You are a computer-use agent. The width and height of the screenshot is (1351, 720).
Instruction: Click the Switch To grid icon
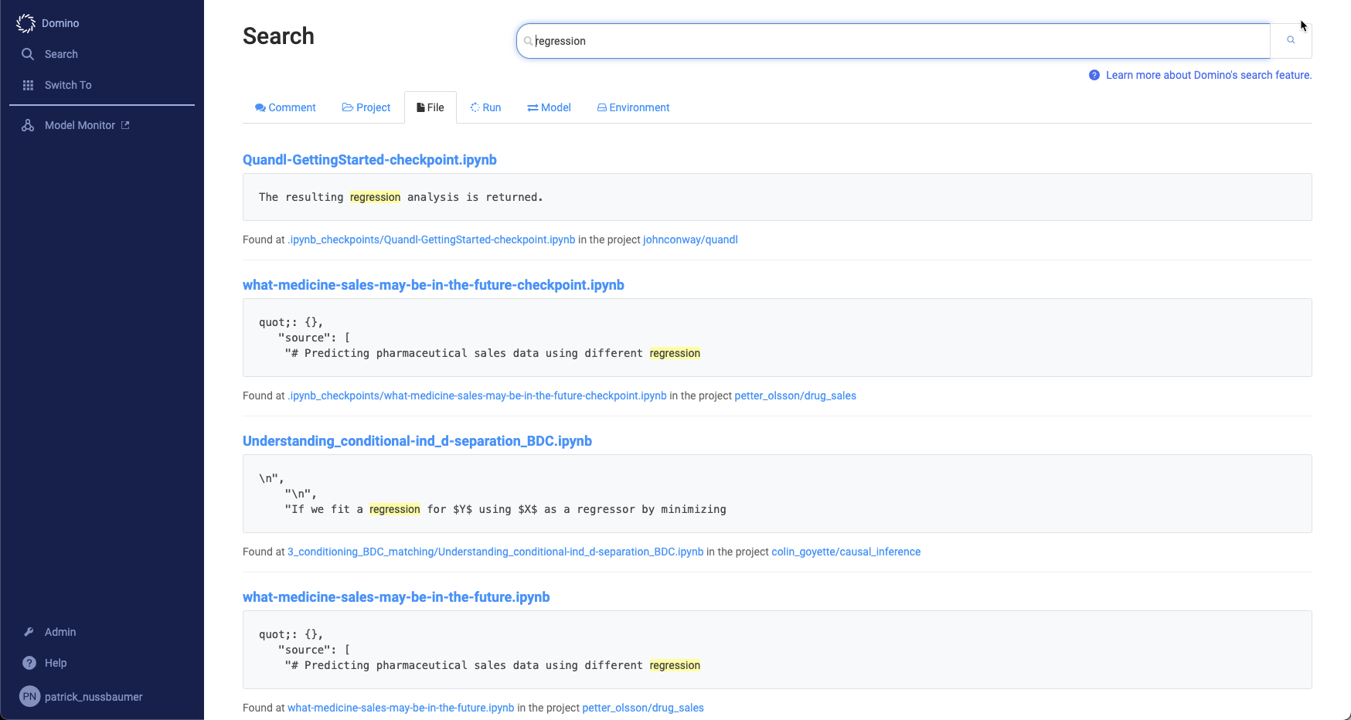click(x=28, y=85)
